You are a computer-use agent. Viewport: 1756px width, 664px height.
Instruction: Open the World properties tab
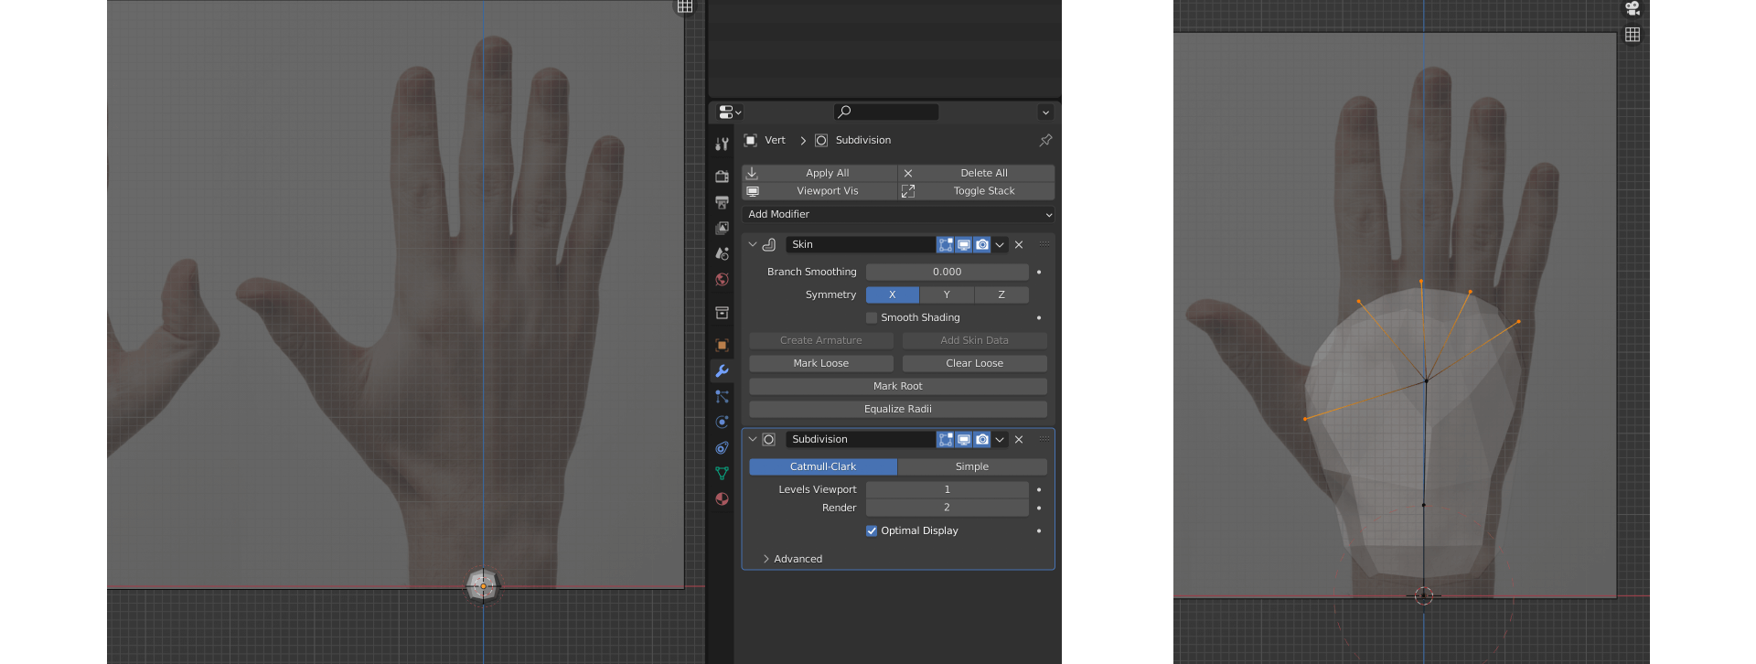(x=722, y=279)
